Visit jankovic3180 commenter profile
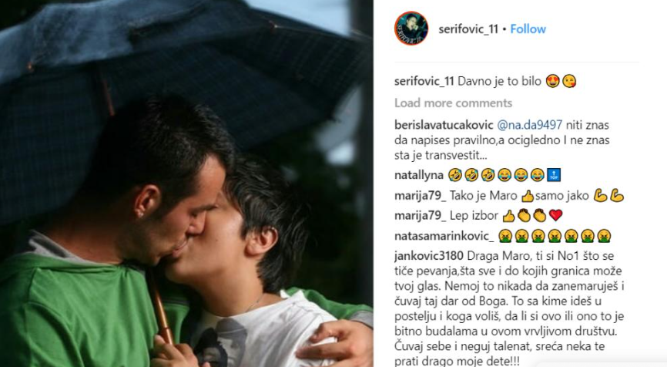Screen dimensions: 667x367 (x=429, y=256)
